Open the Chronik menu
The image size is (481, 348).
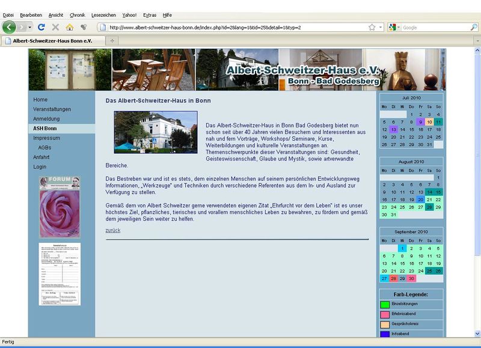pos(77,14)
